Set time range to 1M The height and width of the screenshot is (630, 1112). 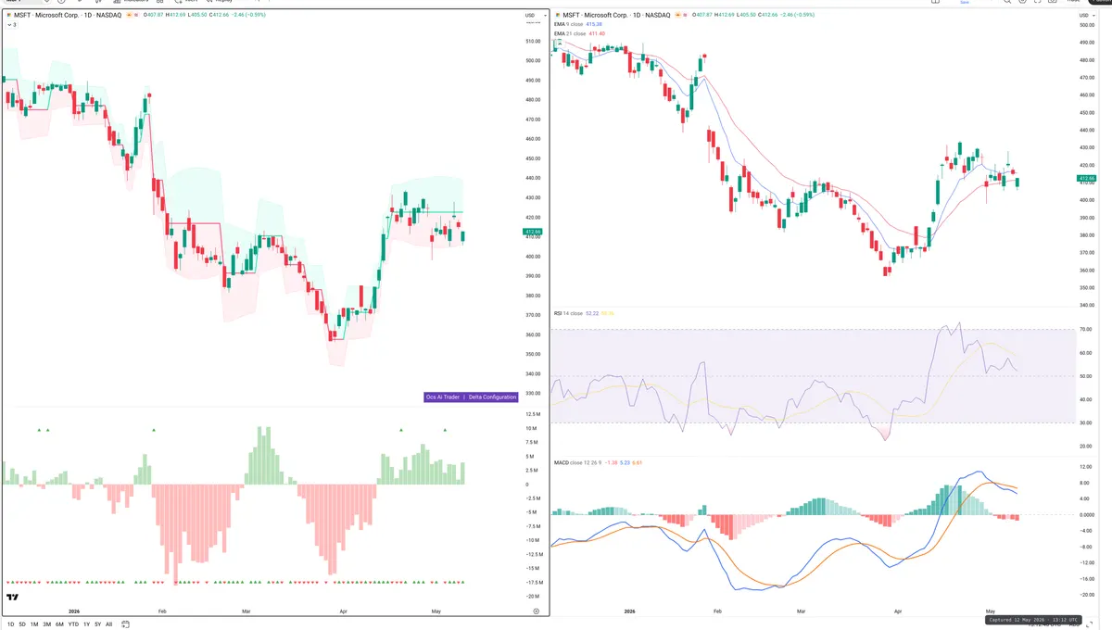(x=34, y=624)
